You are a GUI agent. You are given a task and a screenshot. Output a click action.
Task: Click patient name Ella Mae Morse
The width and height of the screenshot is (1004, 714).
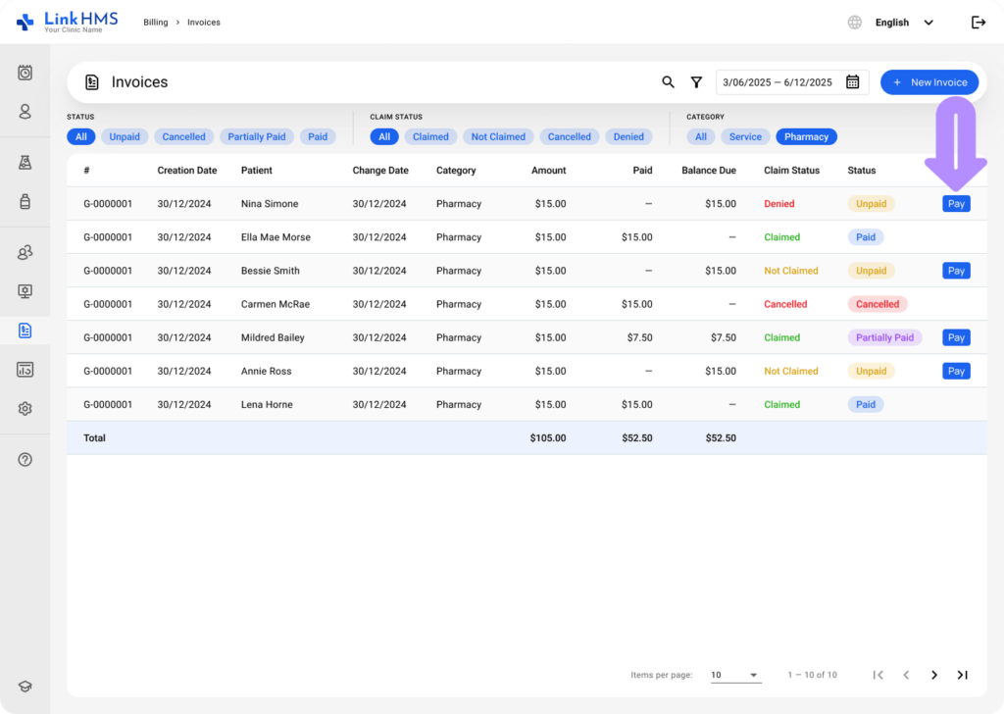[276, 237]
